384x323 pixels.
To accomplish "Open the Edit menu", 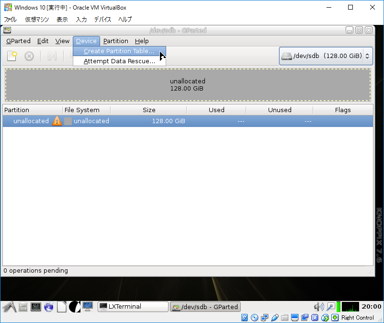I will click(x=43, y=41).
